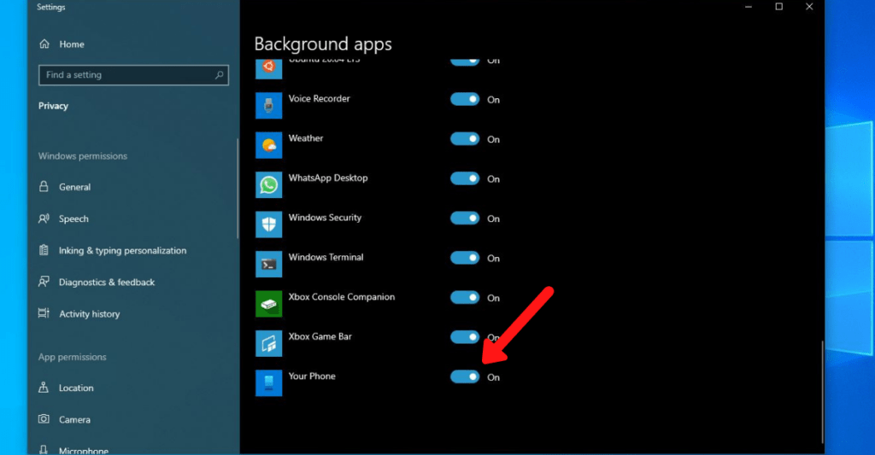Click the Weather app icon
875x455 pixels.
coord(268,145)
